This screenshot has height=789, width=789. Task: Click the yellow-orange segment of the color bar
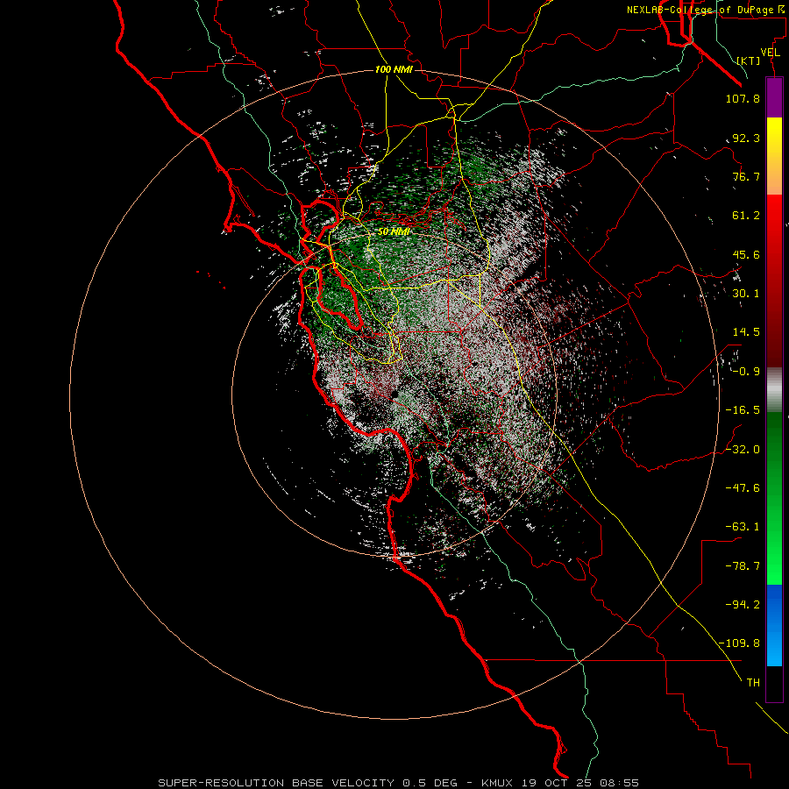point(774,156)
